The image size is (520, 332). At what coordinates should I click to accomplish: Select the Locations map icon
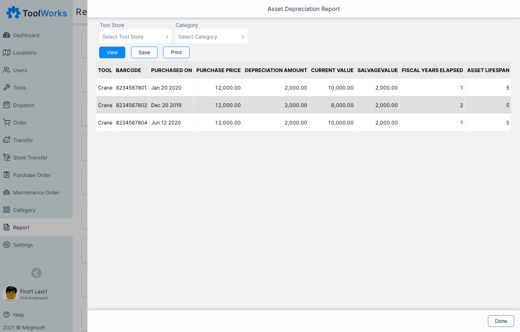point(7,52)
